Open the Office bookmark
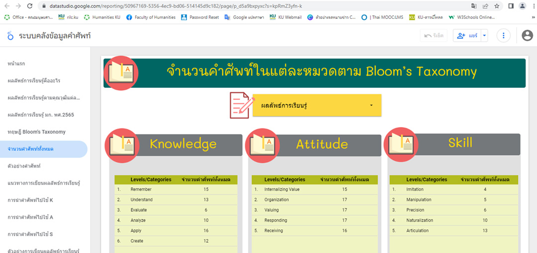Viewport: 537px width, 253px height. tap(28, 17)
